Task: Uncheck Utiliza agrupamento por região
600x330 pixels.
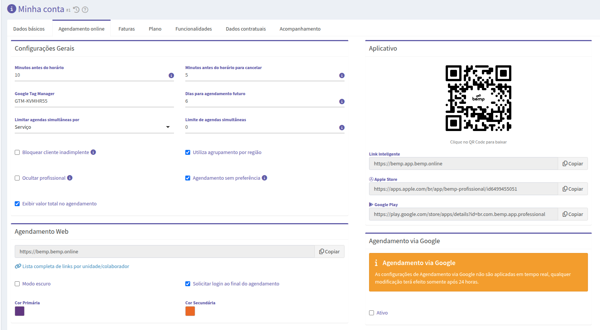Action: click(x=188, y=153)
